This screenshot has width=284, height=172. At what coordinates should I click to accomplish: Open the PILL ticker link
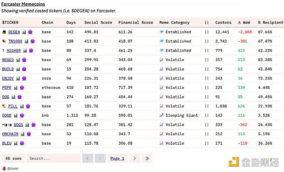click(x=13, y=106)
